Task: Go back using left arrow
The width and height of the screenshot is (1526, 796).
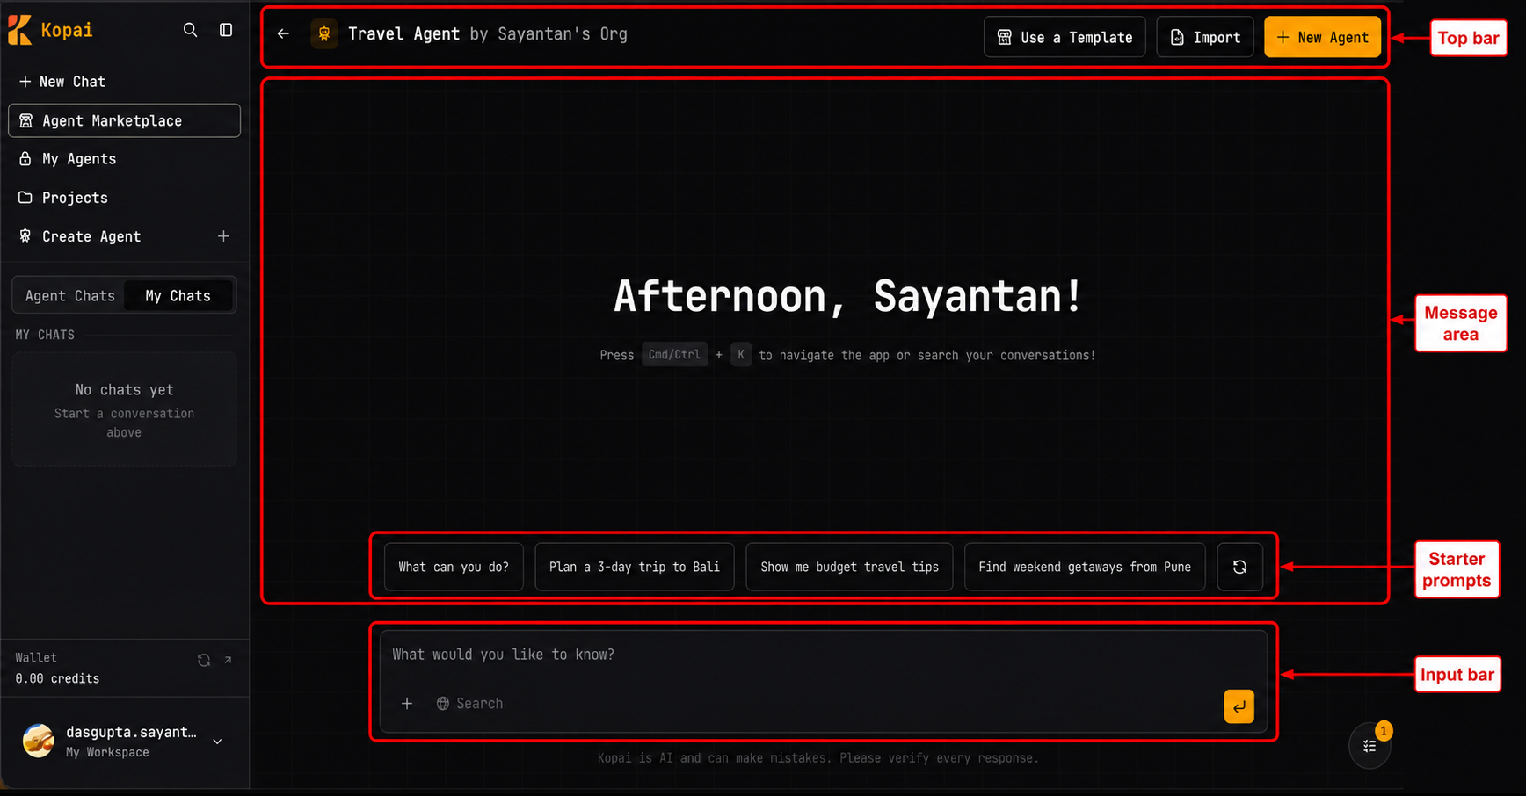Action: click(283, 33)
